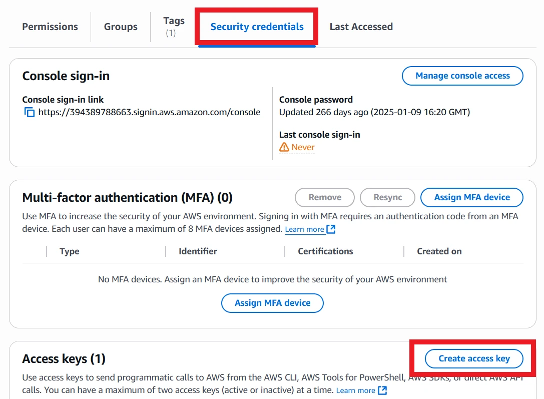Click the Manage console access button

[x=462, y=76]
